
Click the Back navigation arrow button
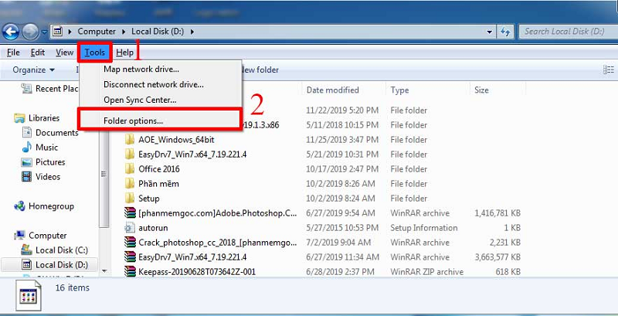(11, 32)
